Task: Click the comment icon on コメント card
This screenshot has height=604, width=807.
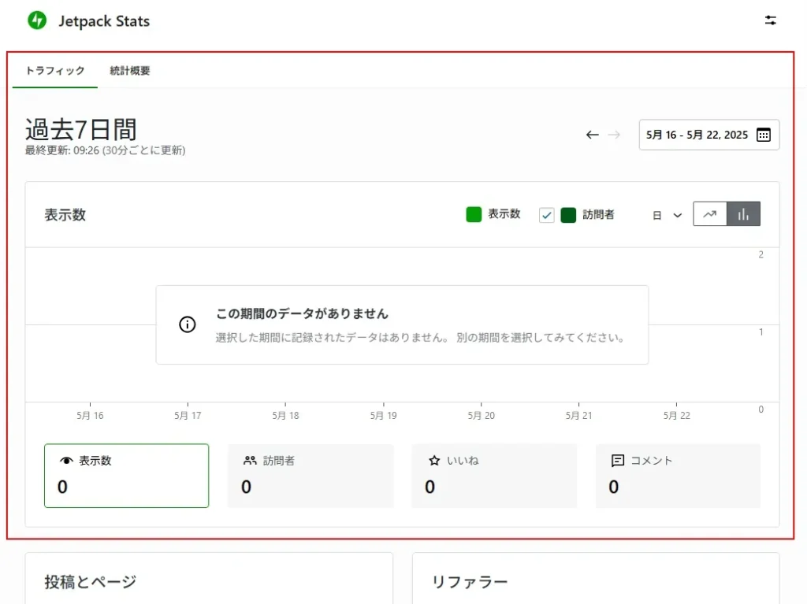Action: click(x=618, y=461)
